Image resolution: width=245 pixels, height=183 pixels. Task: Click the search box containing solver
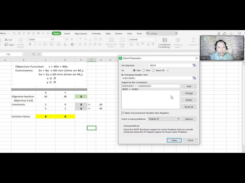[x=162, y=34]
